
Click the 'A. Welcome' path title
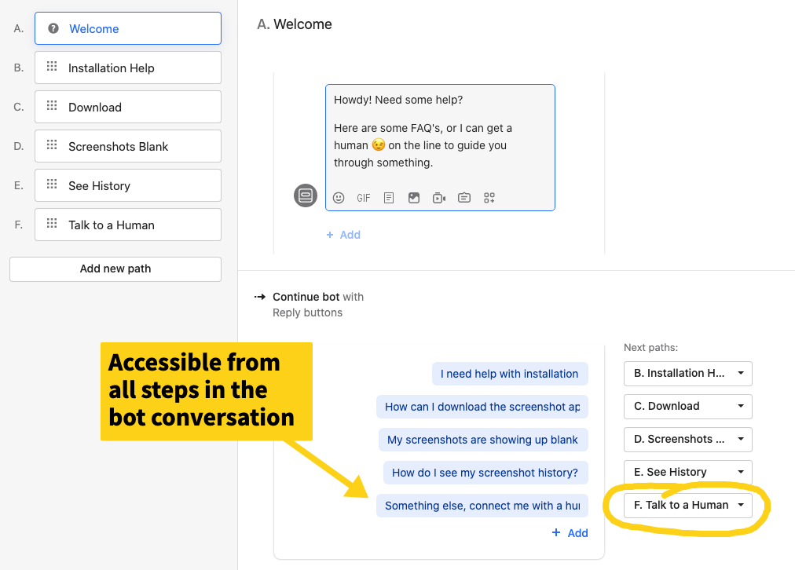[295, 24]
